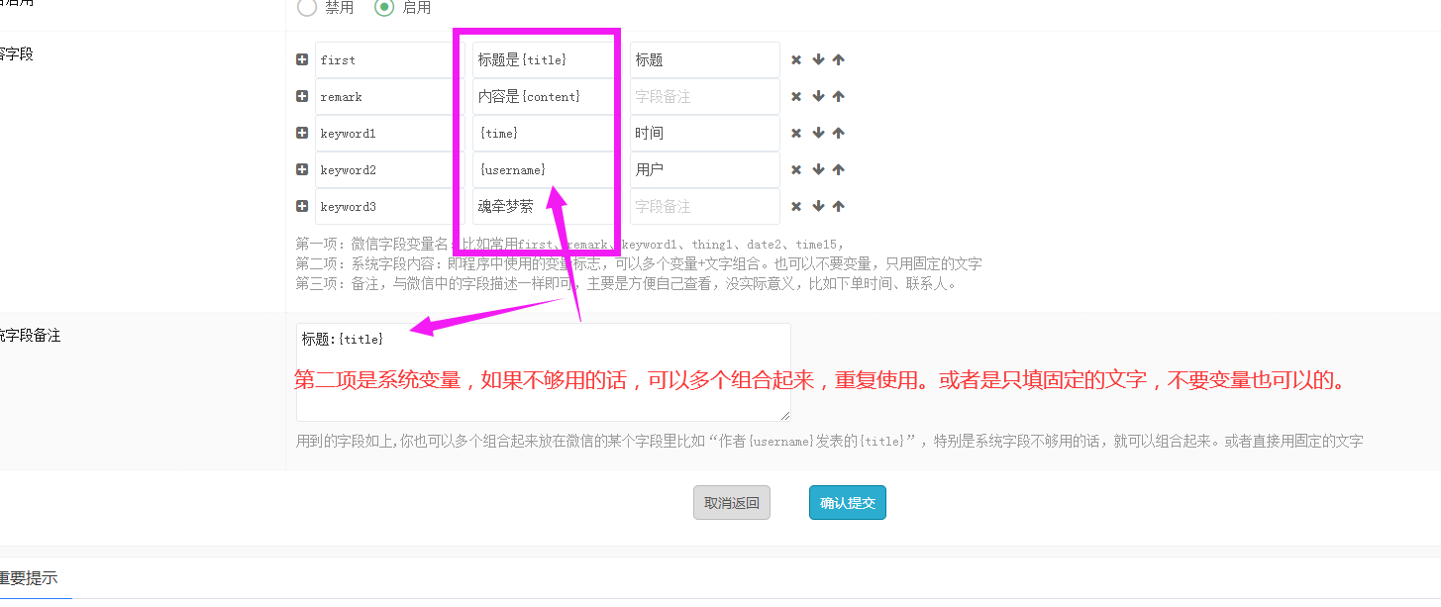
Task: Click the plus icon beside first row
Action: (302, 59)
